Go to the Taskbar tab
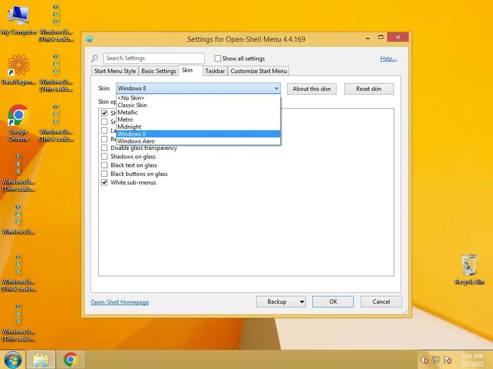Image resolution: width=493 pixels, height=369 pixels. point(215,71)
